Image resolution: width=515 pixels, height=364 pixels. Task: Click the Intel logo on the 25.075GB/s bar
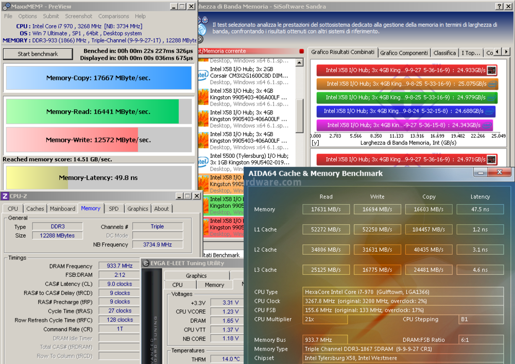click(492, 84)
